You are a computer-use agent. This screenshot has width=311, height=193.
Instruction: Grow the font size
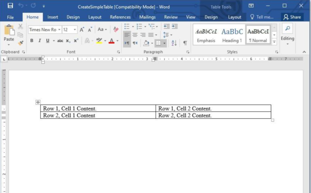pos(82,30)
